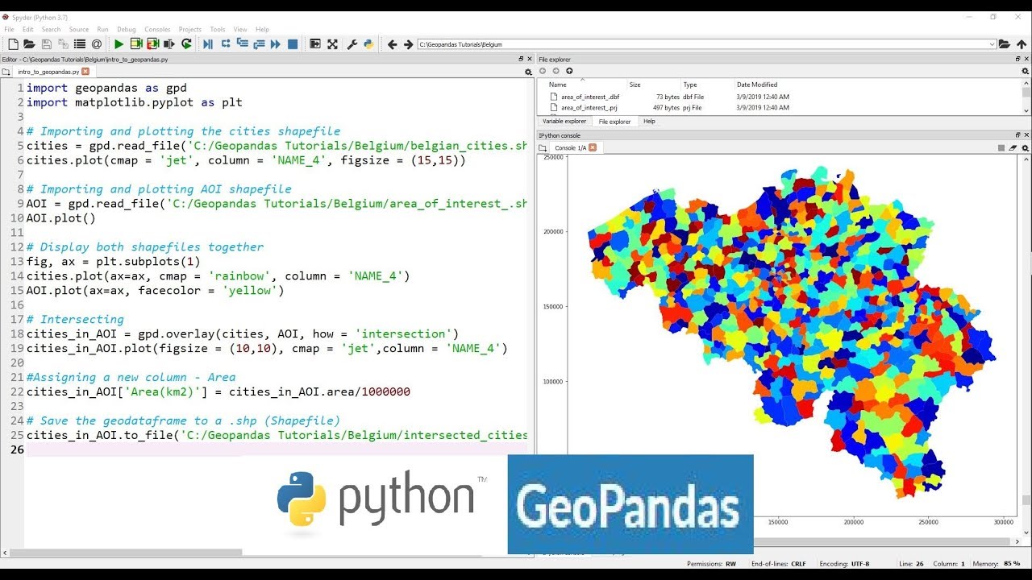This screenshot has width=1032, height=580.
Task: Open PYTHONPATH manager python icon
Action: click(x=368, y=44)
